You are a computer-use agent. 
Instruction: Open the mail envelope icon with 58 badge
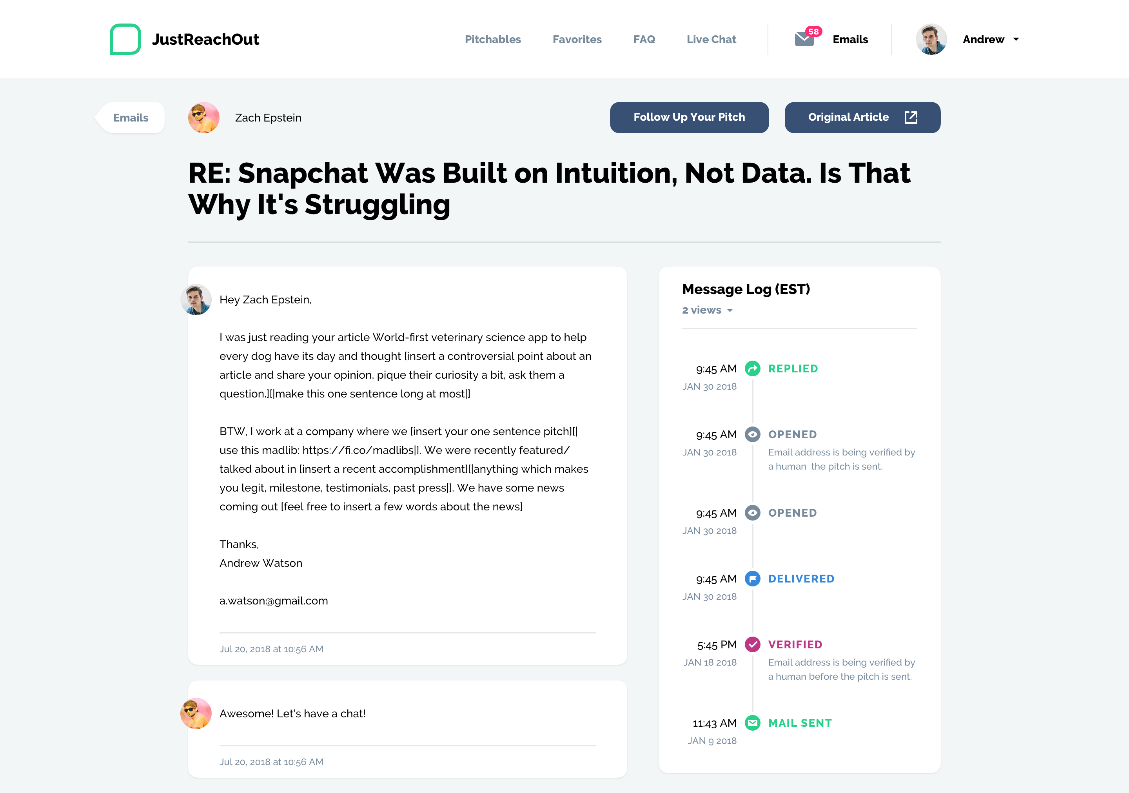(x=804, y=39)
